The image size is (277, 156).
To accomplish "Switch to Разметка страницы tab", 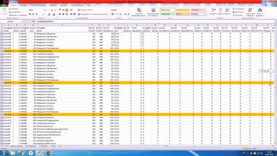I will pos(38,5).
